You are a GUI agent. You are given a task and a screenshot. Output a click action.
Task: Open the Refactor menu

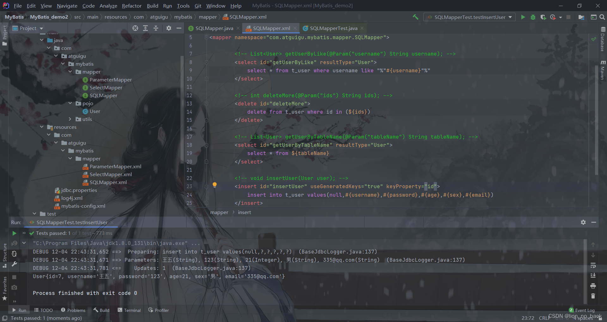click(x=132, y=6)
